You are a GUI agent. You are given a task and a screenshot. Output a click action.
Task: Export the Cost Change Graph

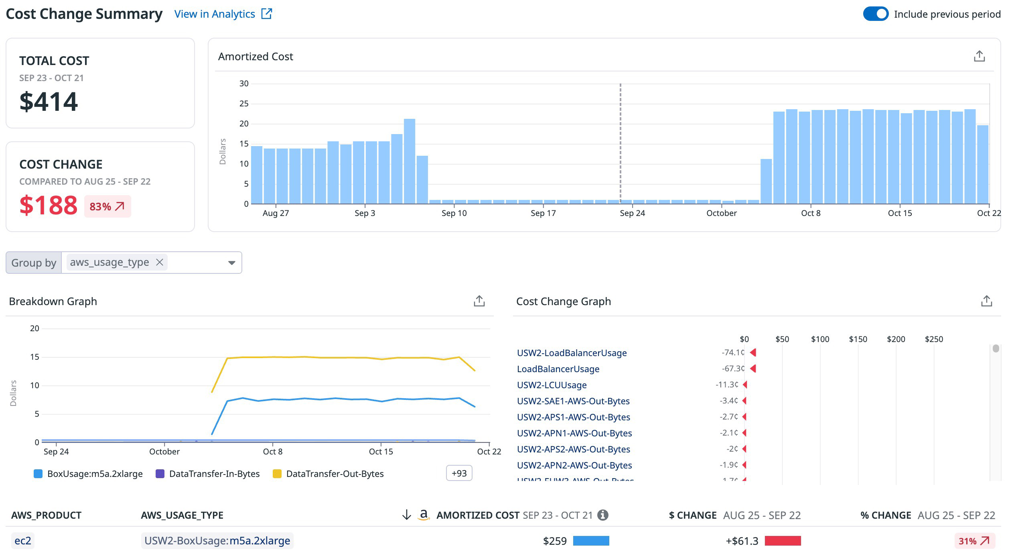tap(986, 301)
